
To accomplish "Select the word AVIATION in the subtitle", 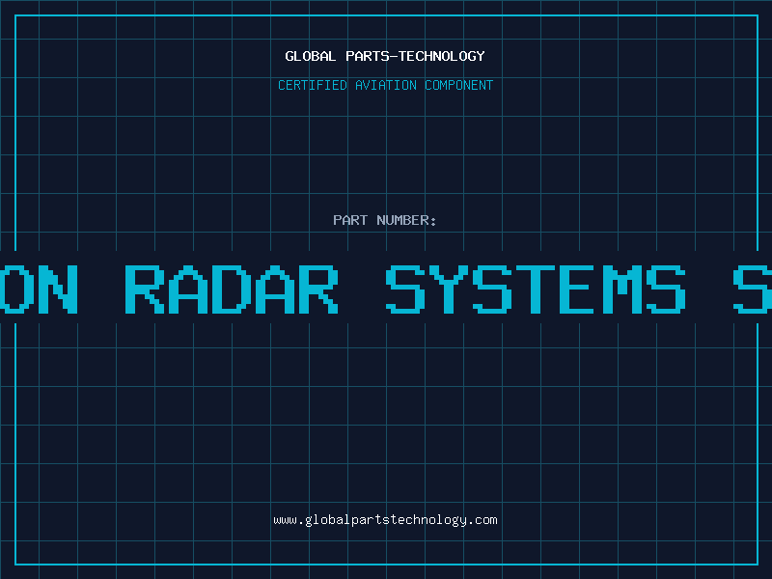I will point(386,85).
